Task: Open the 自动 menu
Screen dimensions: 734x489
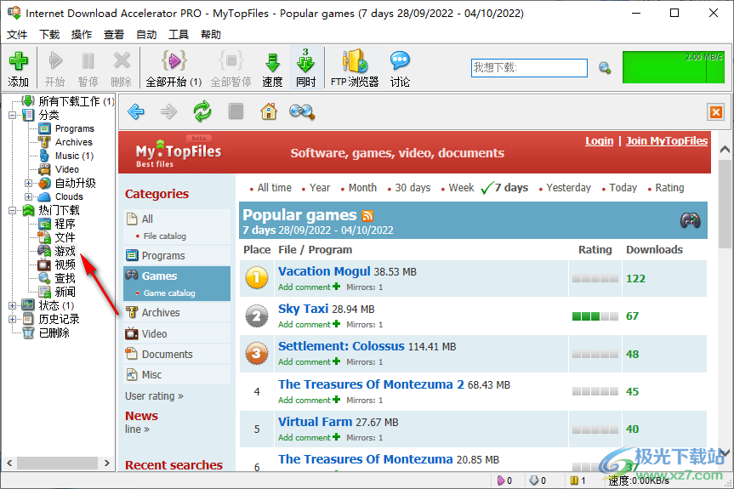Action: click(x=146, y=35)
